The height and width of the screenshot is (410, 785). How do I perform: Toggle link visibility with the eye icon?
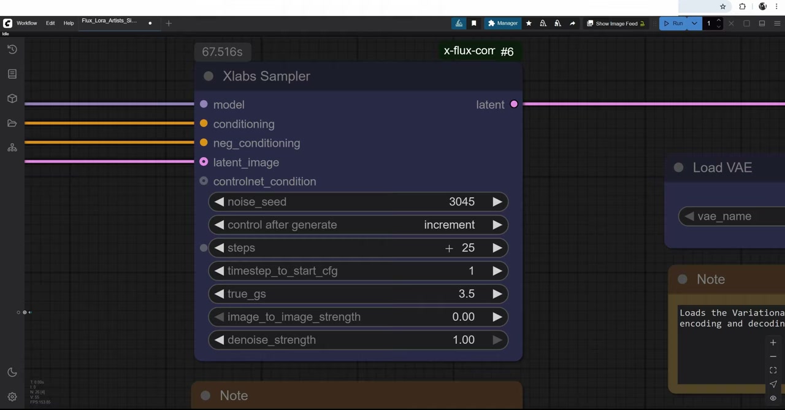pyautogui.click(x=773, y=398)
